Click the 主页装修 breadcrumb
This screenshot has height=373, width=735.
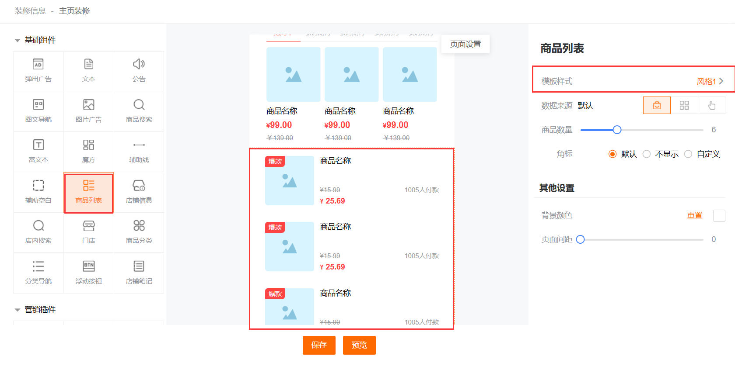(74, 11)
